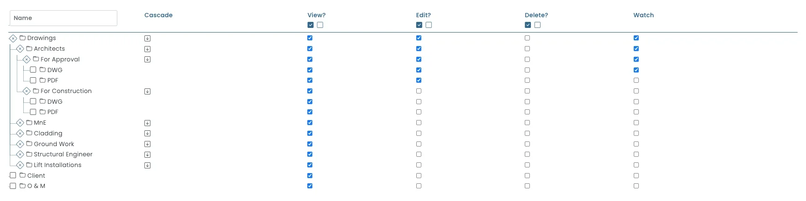806x201 pixels.
Task: Expand the MnE folder node
Action: click(20, 123)
